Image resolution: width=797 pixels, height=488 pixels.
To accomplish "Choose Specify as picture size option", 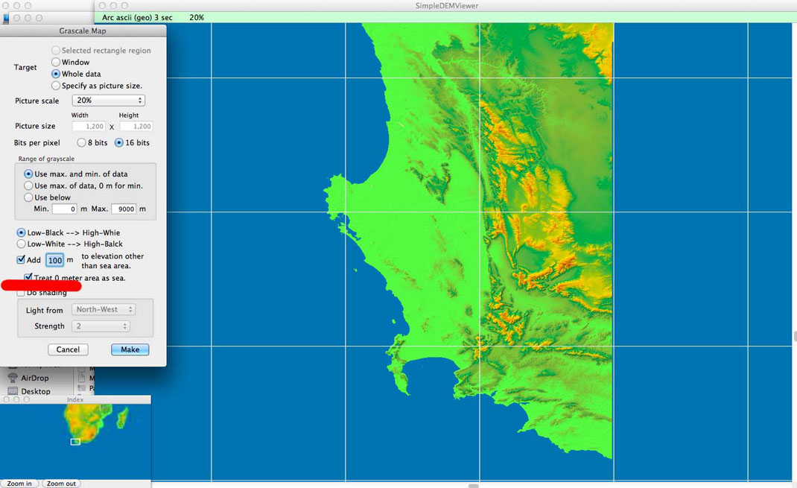I will coord(56,86).
